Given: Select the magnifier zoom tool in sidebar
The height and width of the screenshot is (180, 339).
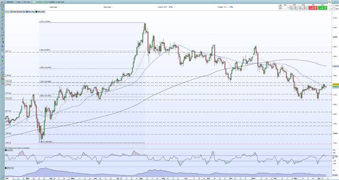Looking at the screenshot, I should [2, 9].
